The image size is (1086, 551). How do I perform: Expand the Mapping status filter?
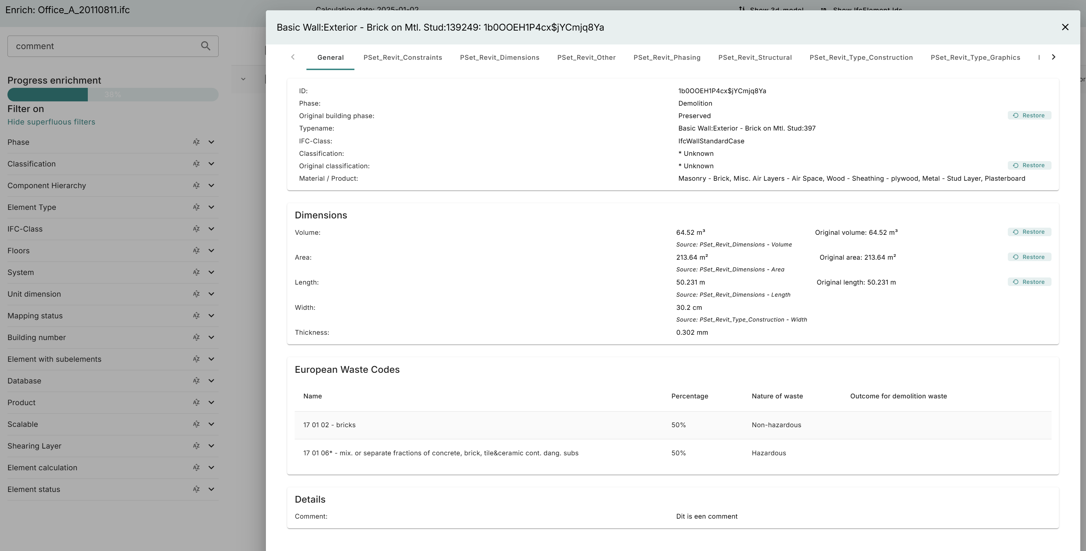[211, 316]
